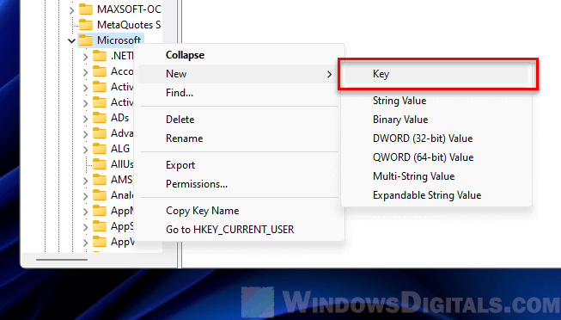The width and height of the screenshot is (561, 320).
Task: Select the MAXSOFT-OC tree key
Action: pos(129,9)
